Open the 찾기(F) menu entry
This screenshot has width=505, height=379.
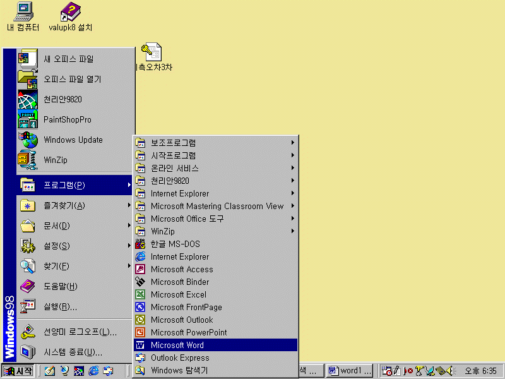pyautogui.click(x=74, y=266)
